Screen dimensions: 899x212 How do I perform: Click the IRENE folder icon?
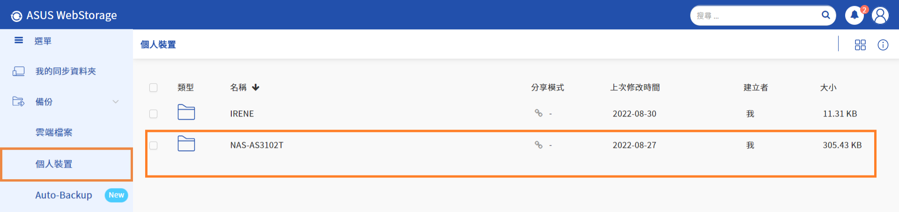coord(186,112)
